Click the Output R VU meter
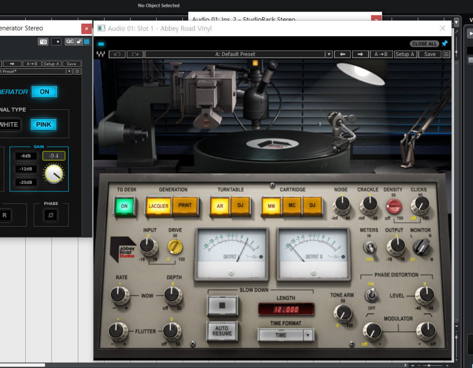 [x=313, y=254]
